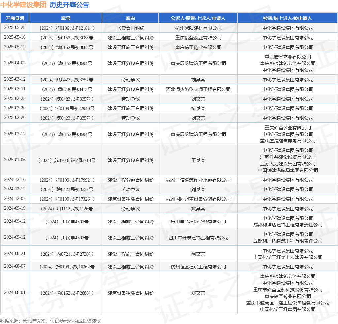
Task: Click the plaintiff name "姚某某"
Action: (198, 209)
